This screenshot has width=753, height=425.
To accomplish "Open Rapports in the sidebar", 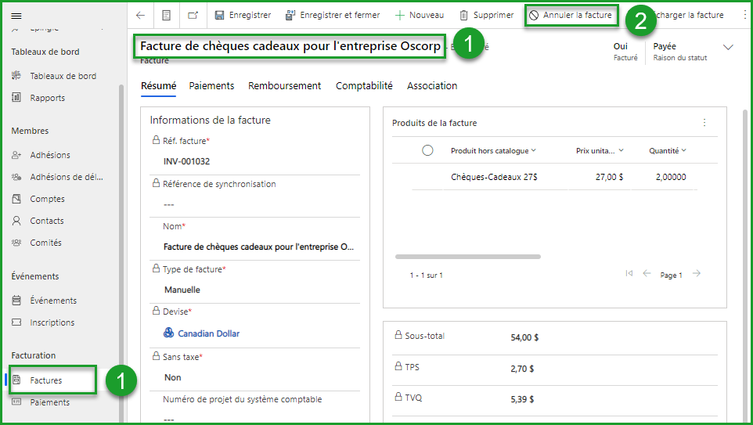I will [47, 98].
